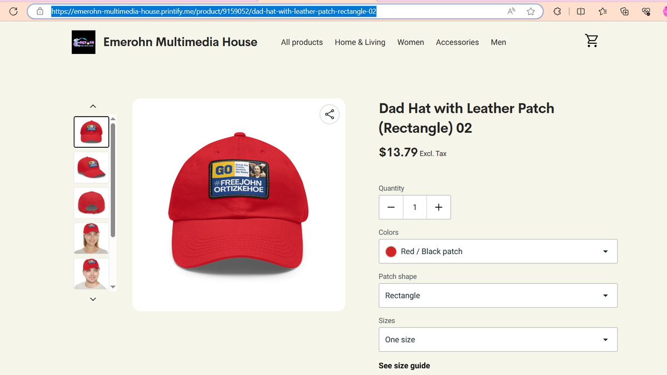The image size is (667, 375).
Task: Open the Colors dropdown
Action: [x=497, y=251]
